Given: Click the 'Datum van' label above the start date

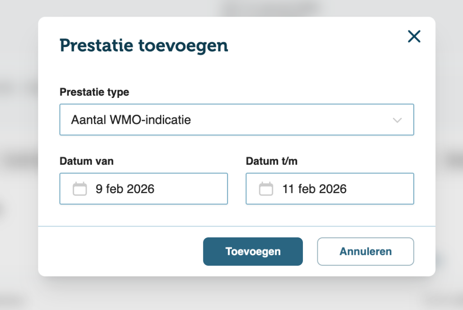Looking at the screenshot, I should pyautogui.click(x=86, y=161).
